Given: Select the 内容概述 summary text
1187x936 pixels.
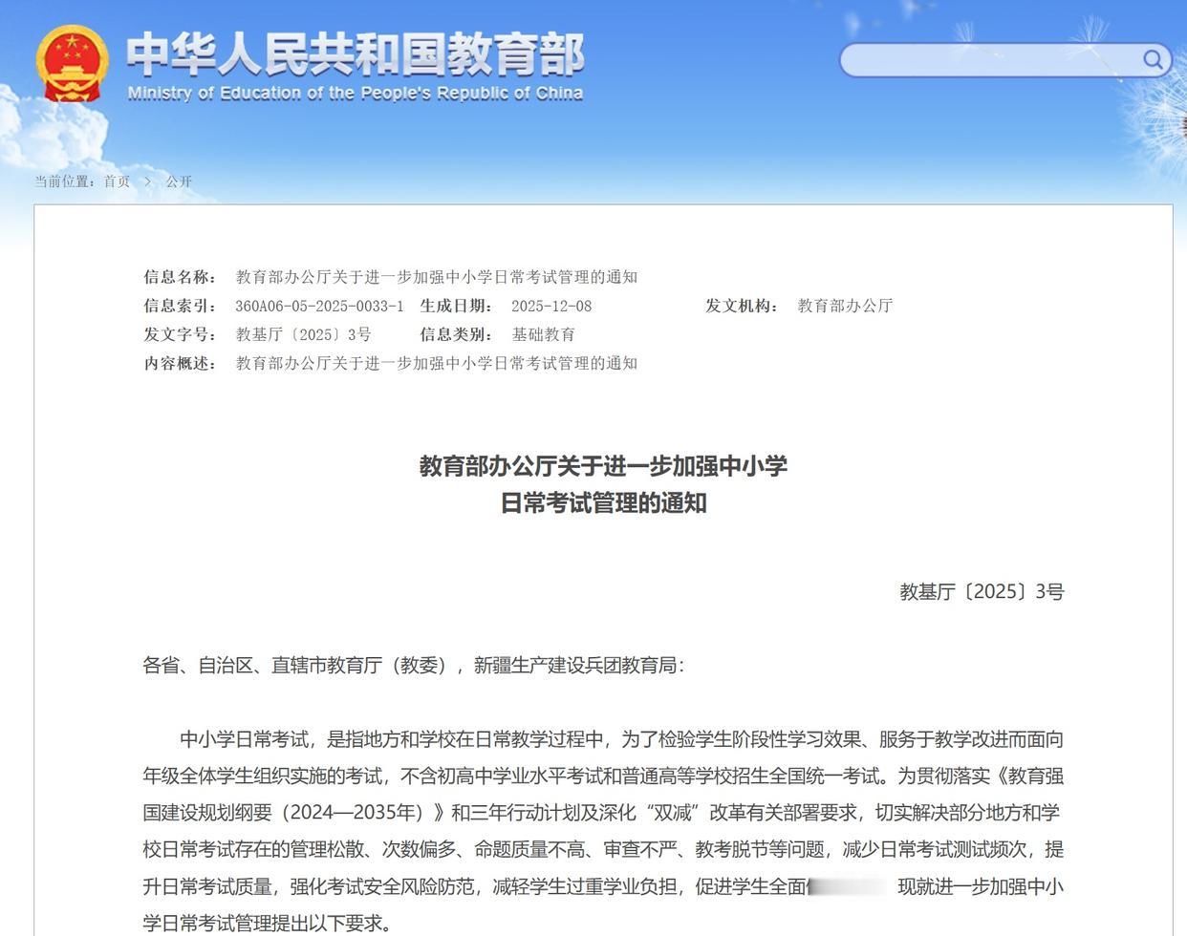Looking at the screenshot, I should [437, 363].
